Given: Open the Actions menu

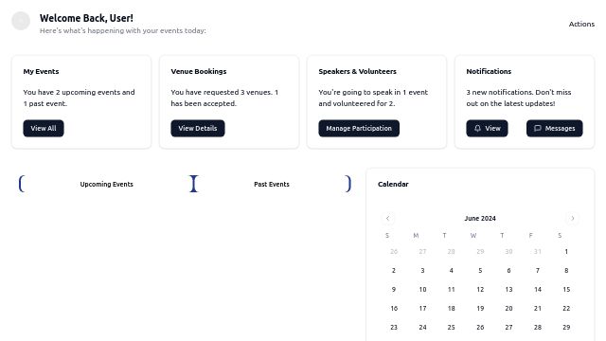Looking at the screenshot, I should pos(581,24).
